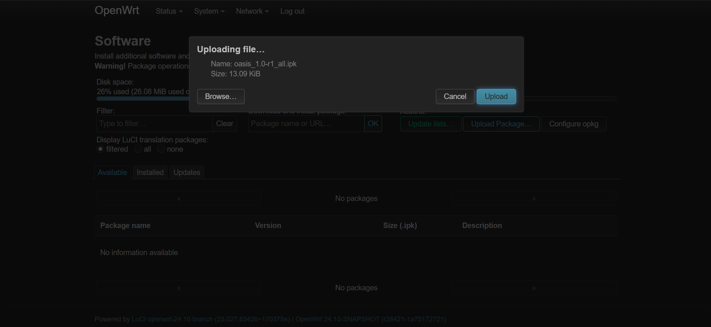Select the 'none' translation packages radio
The image size is (711, 327).
[x=161, y=149]
